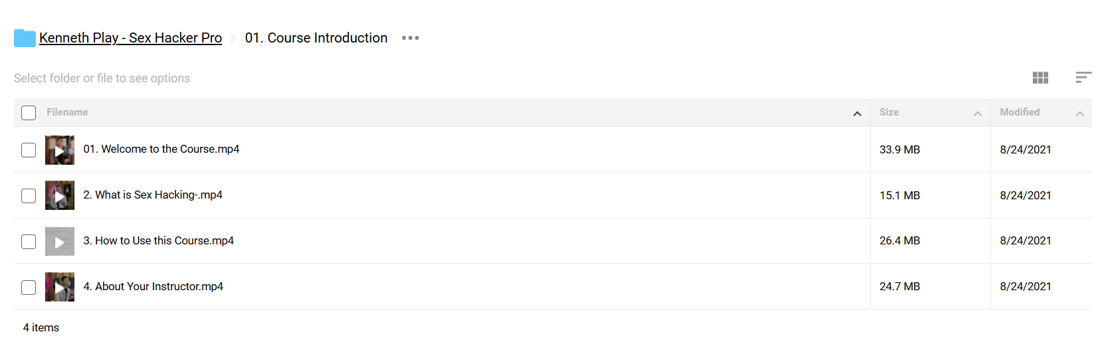The height and width of the screenshot is (346, 1100).
Task: Toggle Filename sort order arrow
Action: (857, 114)
